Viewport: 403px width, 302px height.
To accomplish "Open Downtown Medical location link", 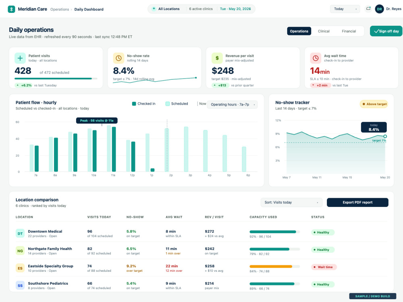I will click(x=45, y=232).
